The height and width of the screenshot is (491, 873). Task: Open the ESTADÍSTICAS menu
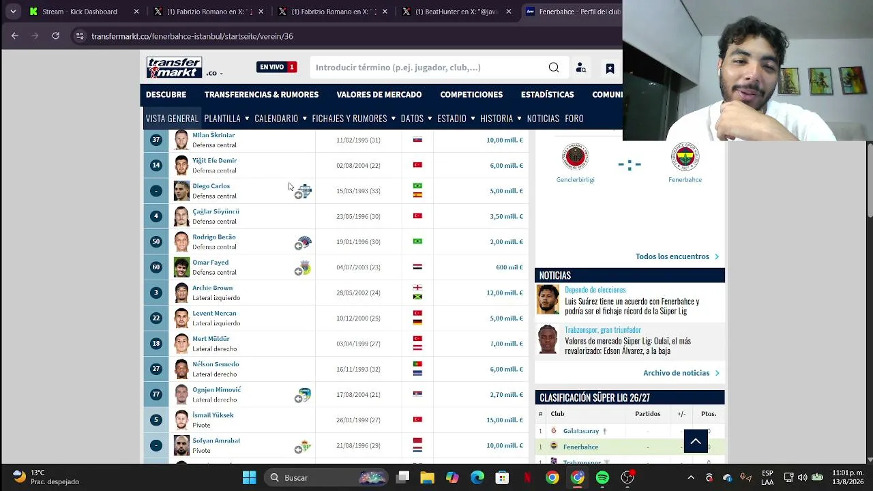(x=547, y=95)
